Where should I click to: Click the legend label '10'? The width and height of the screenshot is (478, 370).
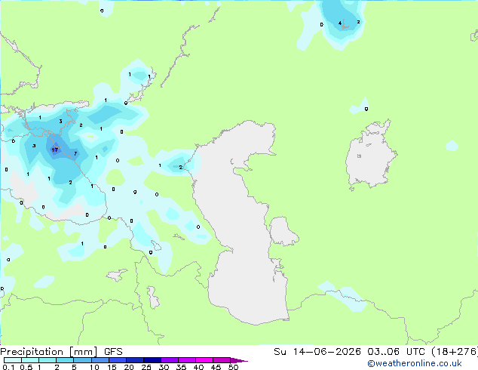tap(94, 367)
